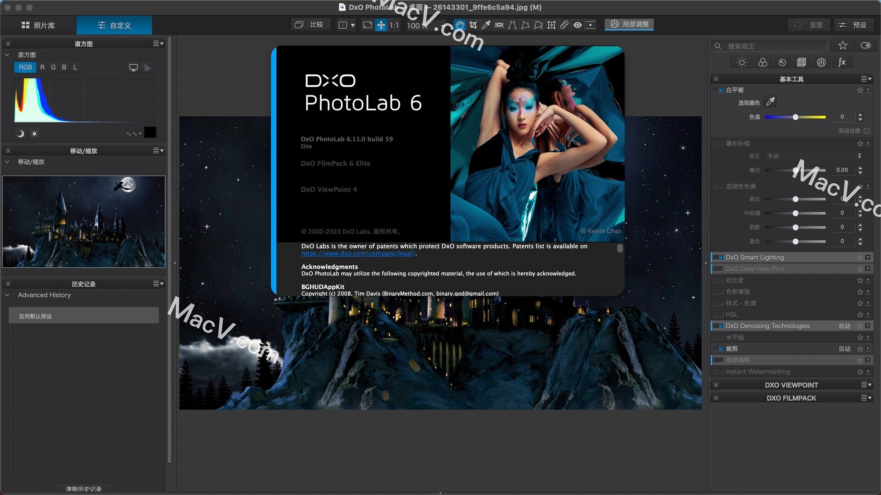
Task: Open the 基本工具 panel menu
Action: tap(866, 79)
